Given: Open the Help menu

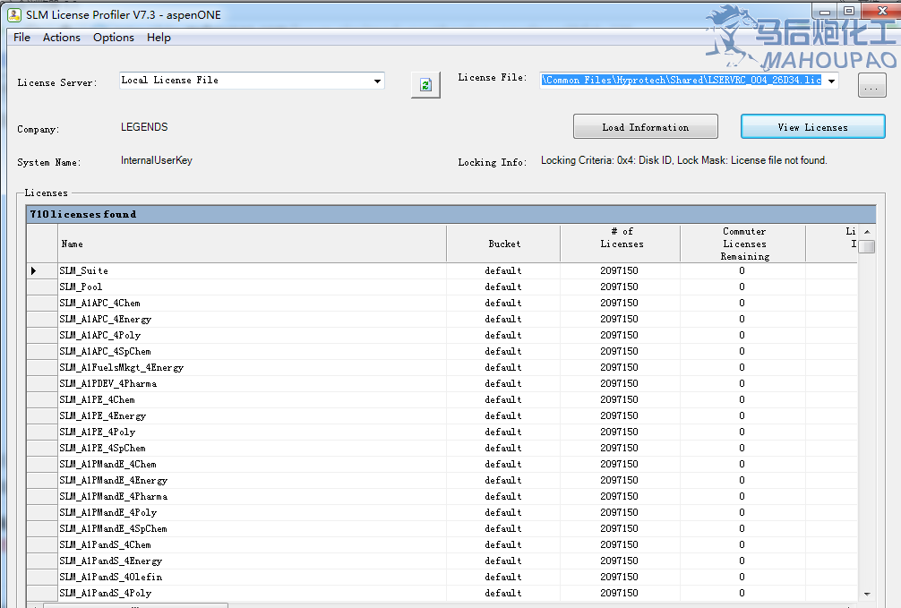Looking at the screenshot, I should tap(159, 38).
